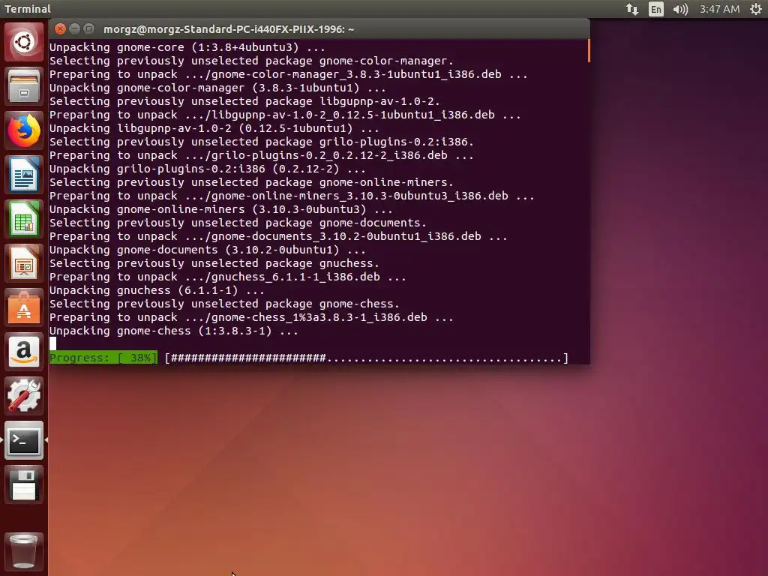Open the 3:47 AM clock menu
Viewport: 768px width, 576px height.
719,9
